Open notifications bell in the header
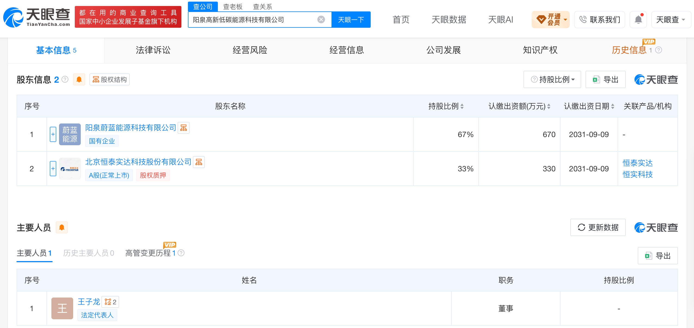694x328 pixels. pos(638,20)
